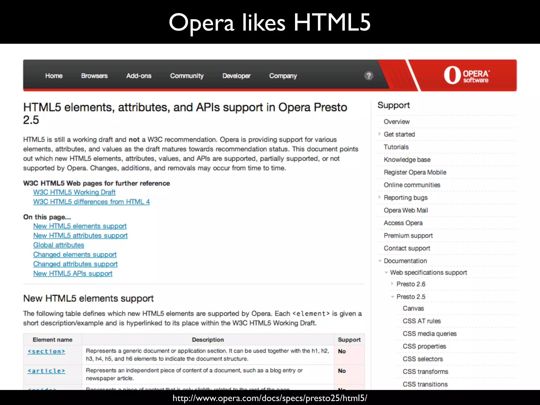Screen dimensions: 540x405
Task: Click the Opera Software logo
Action: tap(466, 76)
